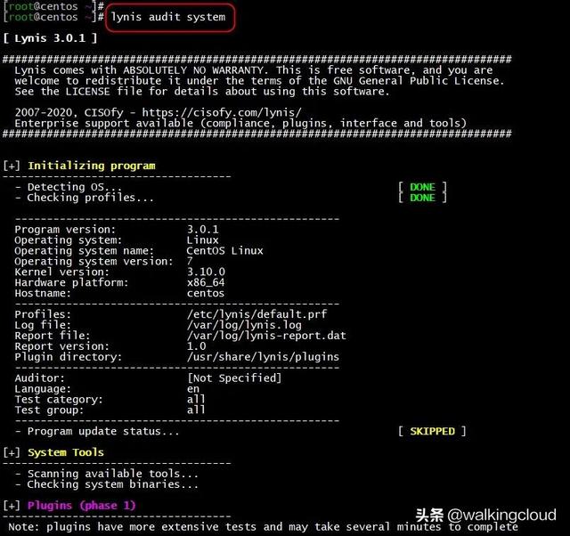Click the [+] marker before Initializing program
Screen dimensions: 570x536
(x=12, y=166)
